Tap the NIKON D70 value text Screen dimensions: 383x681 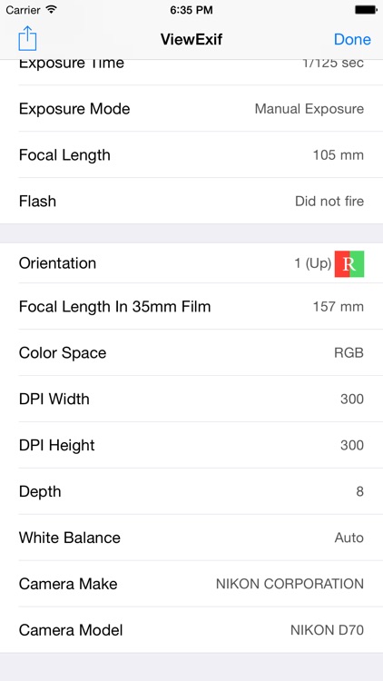pyautogui.click(x=327, y=630)
